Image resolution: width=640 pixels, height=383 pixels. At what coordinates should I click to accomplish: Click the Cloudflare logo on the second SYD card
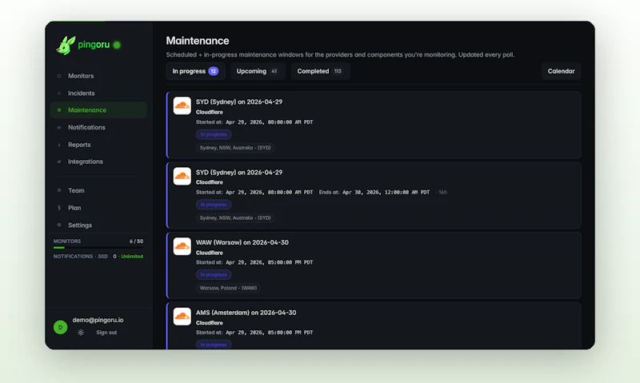[182, 176]
